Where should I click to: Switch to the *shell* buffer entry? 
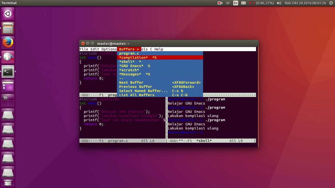[x=160, y=62]
